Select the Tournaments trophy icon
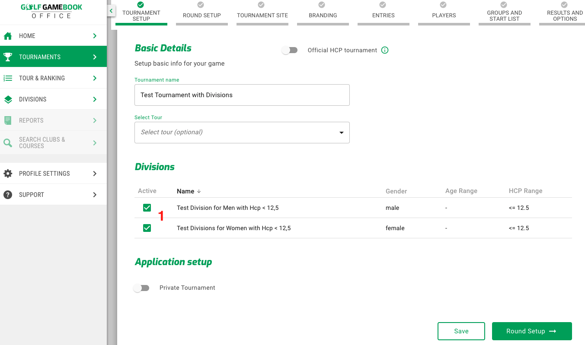 (8, 57)
